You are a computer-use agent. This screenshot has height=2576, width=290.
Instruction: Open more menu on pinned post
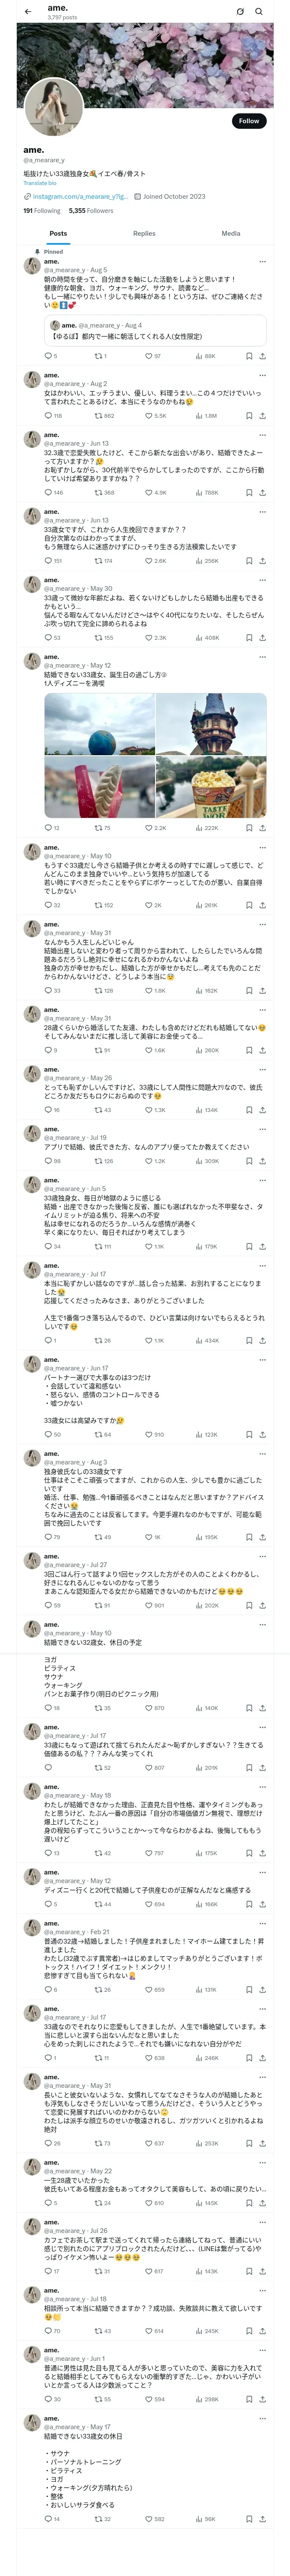[x=262, y=262]
